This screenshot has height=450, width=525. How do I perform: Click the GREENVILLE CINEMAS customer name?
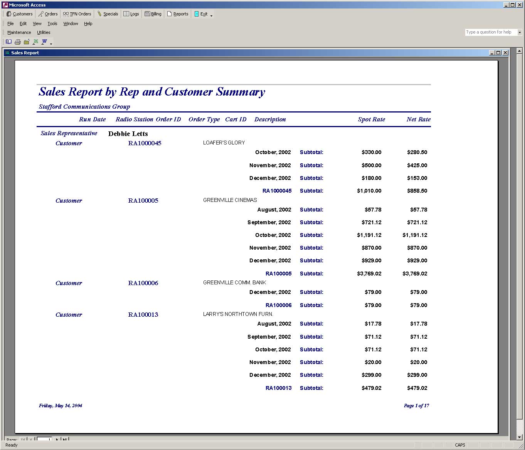click(230, 200)
